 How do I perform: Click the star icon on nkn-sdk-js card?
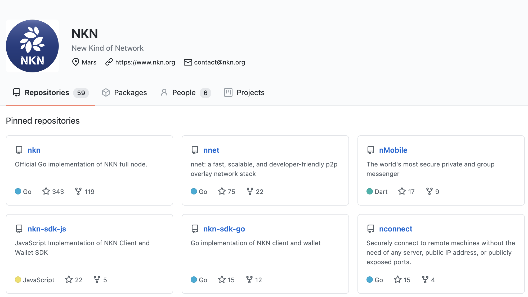point(69,280)
